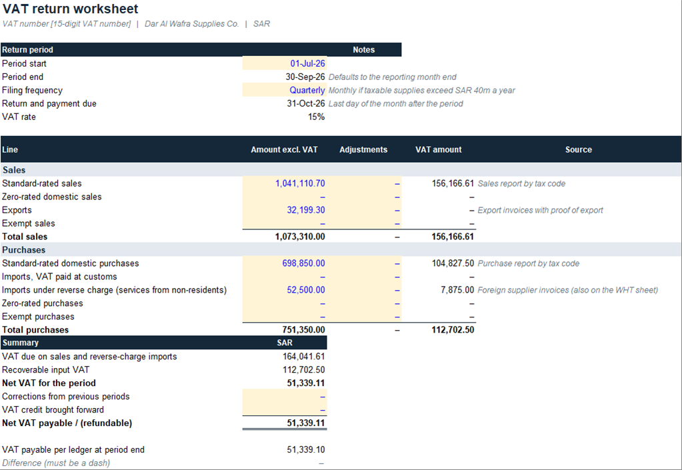The height and width of the screenshot is (470, 682).
Task: Select note Sales report by tax code
Action: [521, 183]
